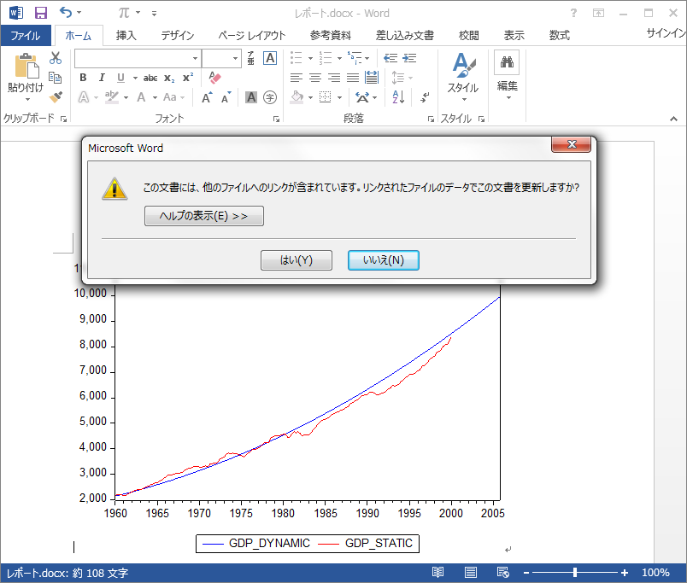
Task: Switch to the 挿入 tab
Action: click(126, 36)
